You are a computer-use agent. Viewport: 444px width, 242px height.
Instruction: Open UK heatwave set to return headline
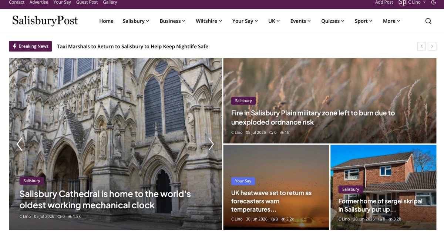coord(271,201)
